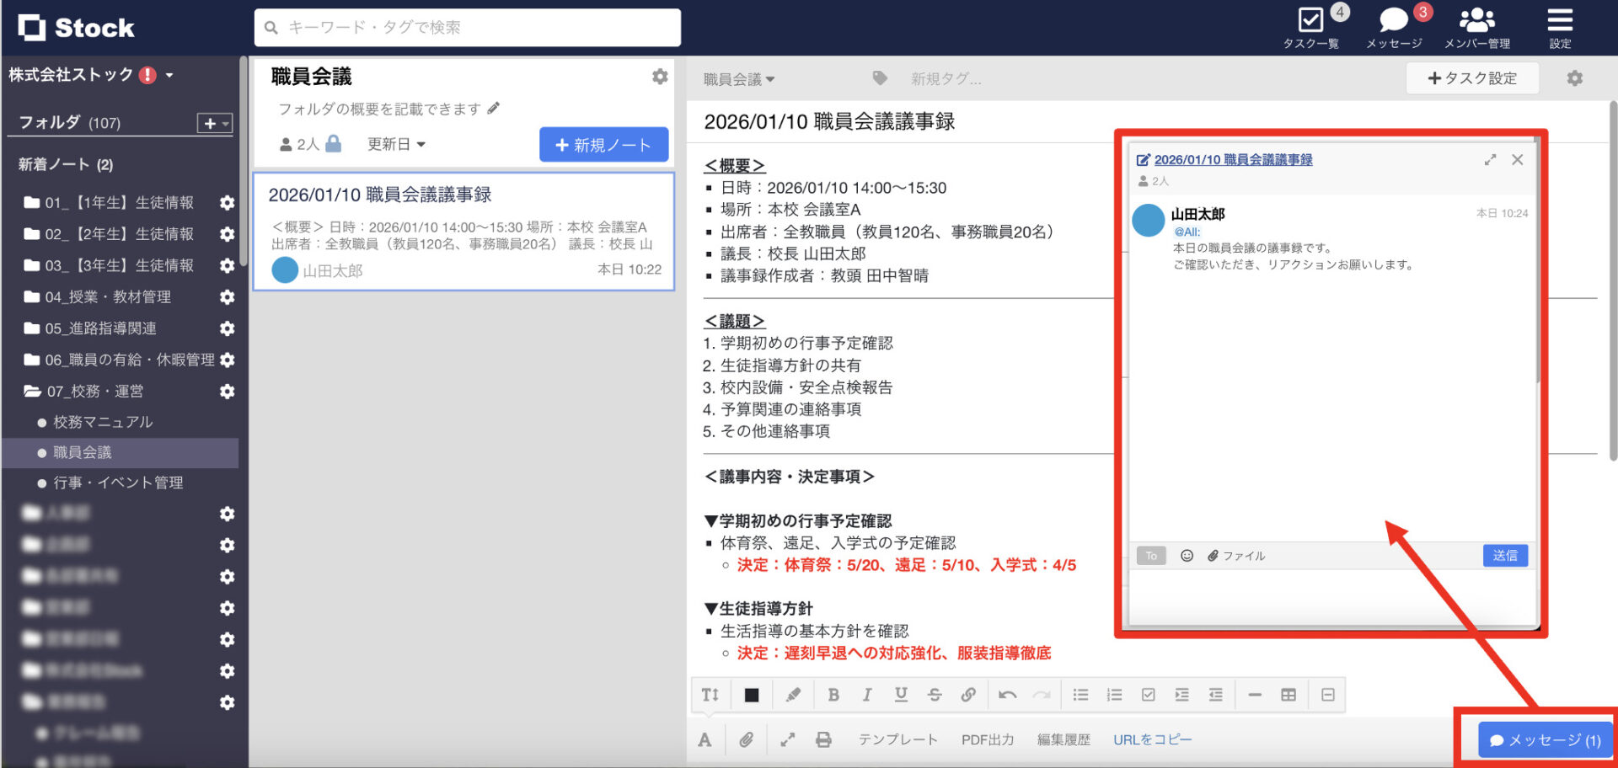Select the highlighter marker tool
The height and width of the screenshot is (768, 1618).
792,694
